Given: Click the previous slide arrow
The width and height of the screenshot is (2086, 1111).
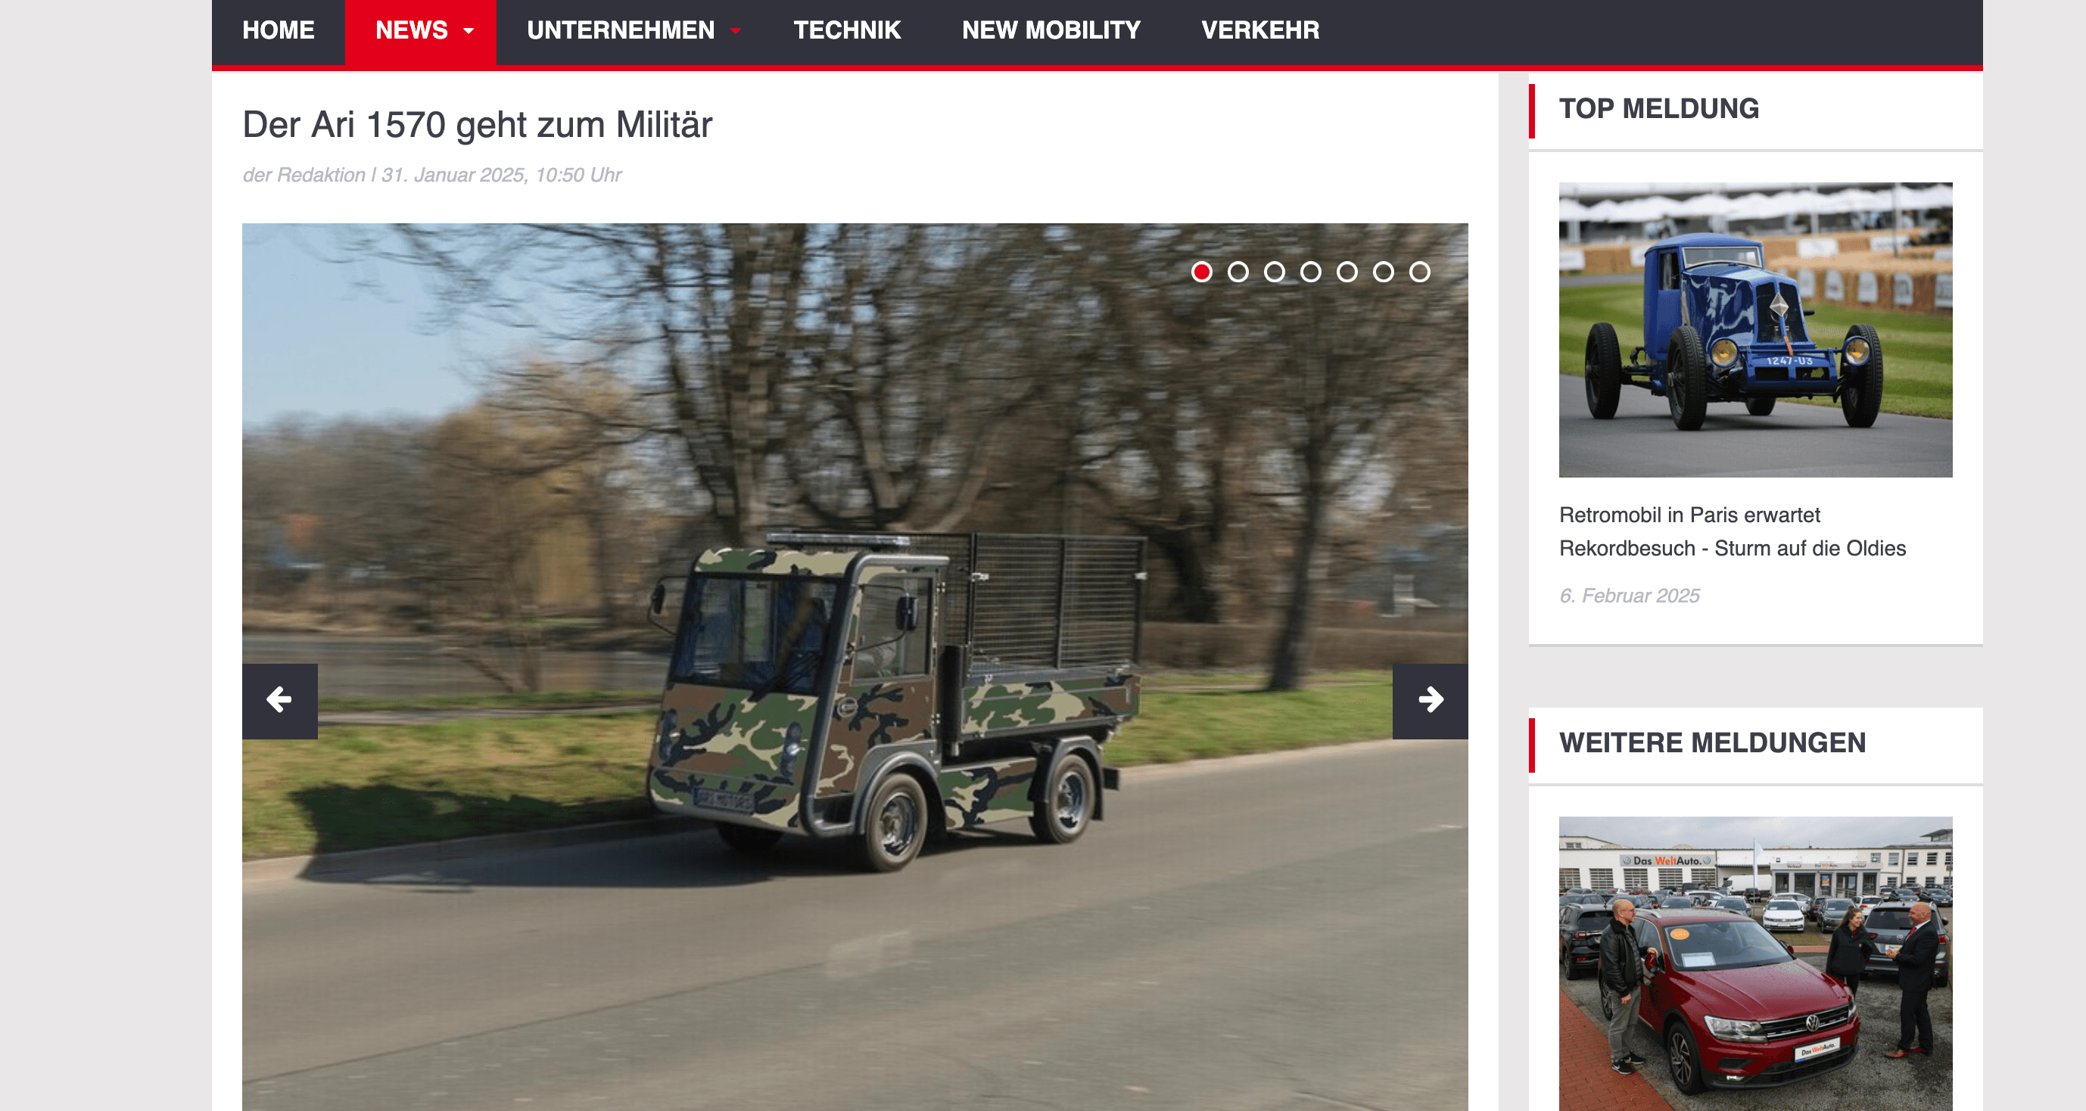Looking at the screenshot, I should (x=279, y=701).
